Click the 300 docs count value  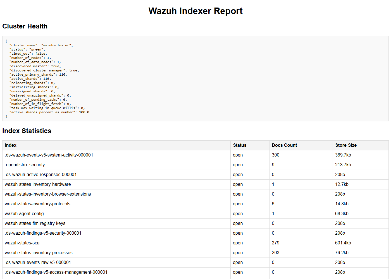(x=276, y=155)
